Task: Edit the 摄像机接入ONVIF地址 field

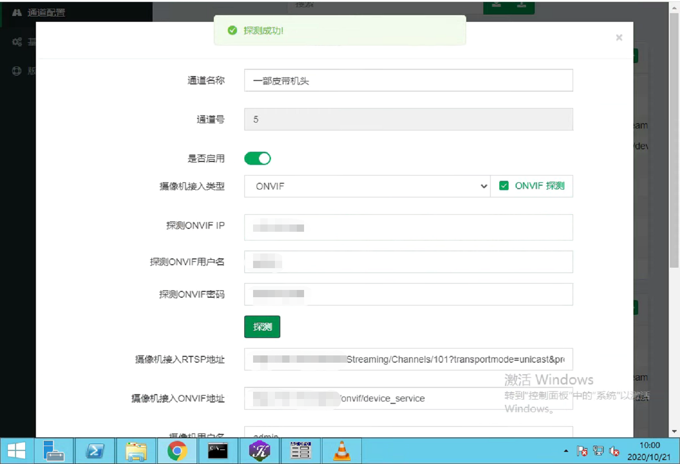Action: [408, 398]
